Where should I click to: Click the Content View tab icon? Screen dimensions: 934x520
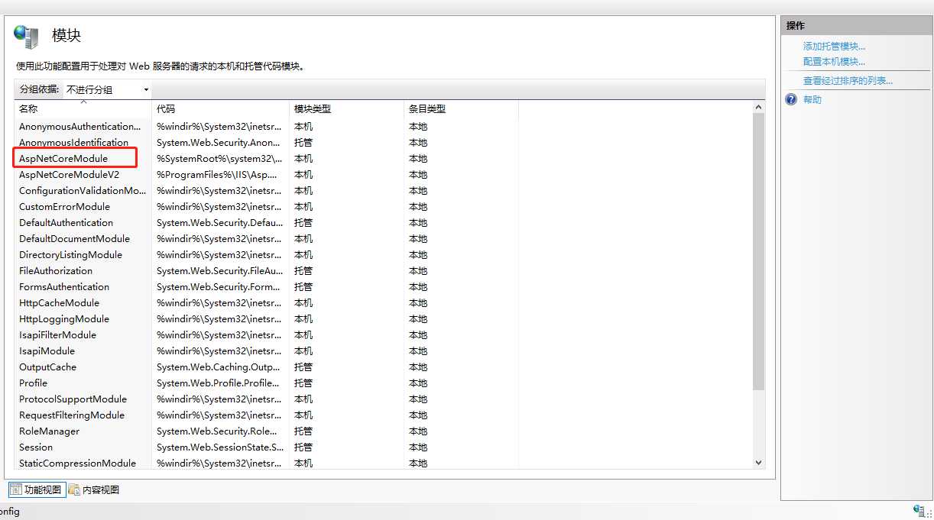pyautogui.click(x=74, y=489)
